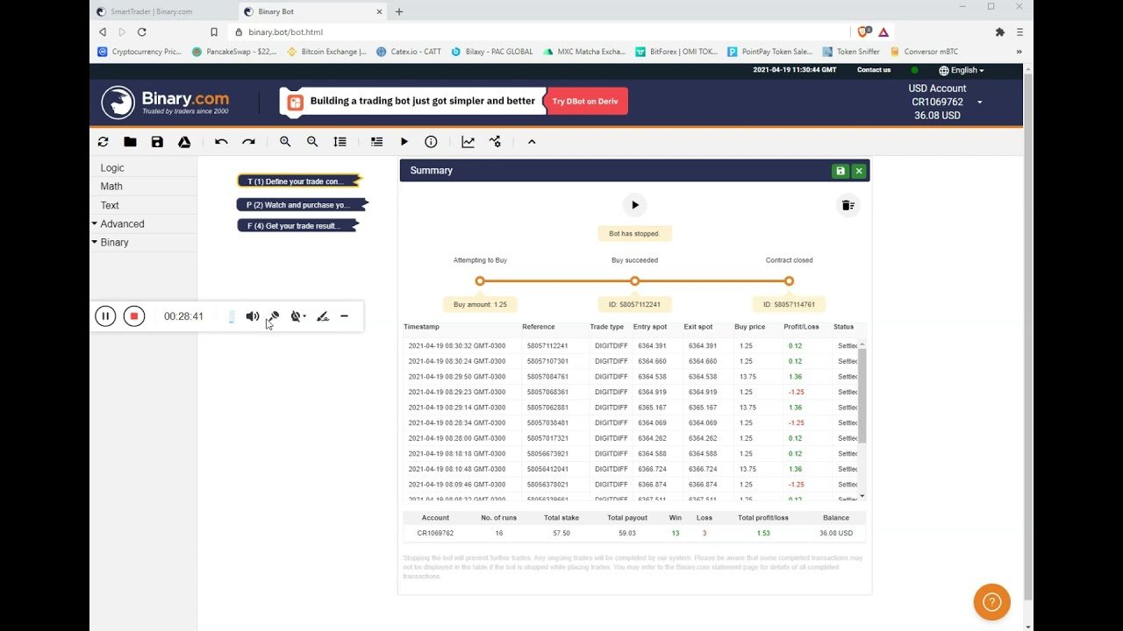Pause the screen recording
This screenshot has width=1123, height=631.
pyautogui.click(x=105, y=316)
